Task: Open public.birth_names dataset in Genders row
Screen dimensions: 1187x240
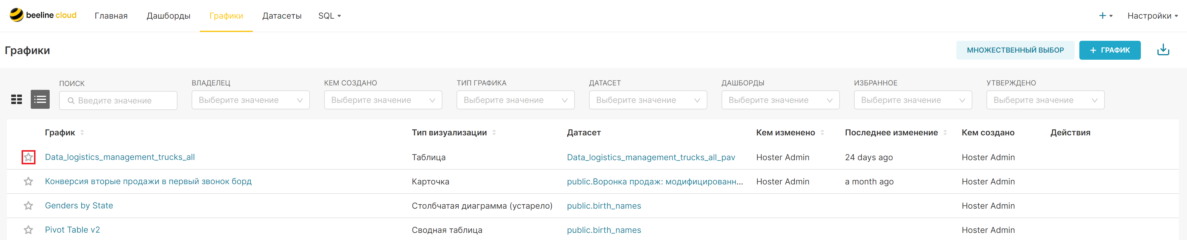Action: tap(604, 206)
